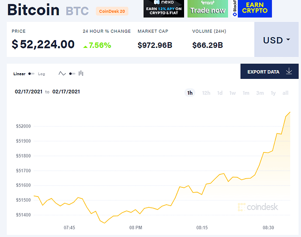Click the download arrow icon in Export Data
This screenshot has width=301, height=237.
pos(289,71)
